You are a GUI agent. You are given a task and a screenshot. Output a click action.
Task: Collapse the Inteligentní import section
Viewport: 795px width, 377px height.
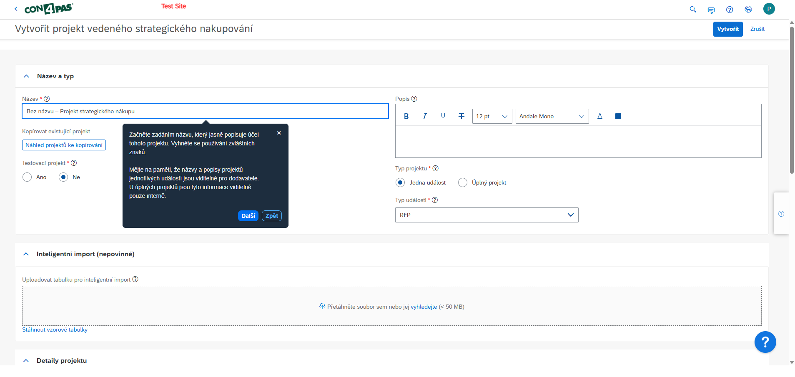click(26, 254)
